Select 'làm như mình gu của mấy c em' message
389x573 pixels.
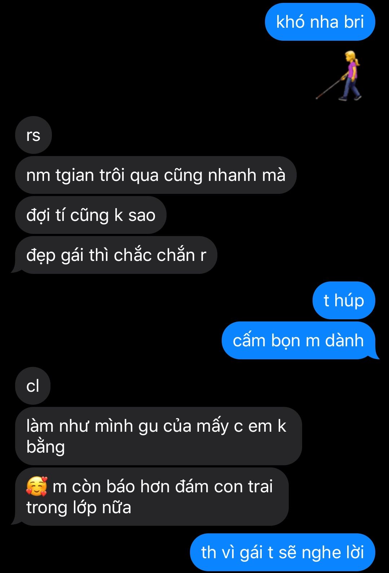(x=158, y=436)
